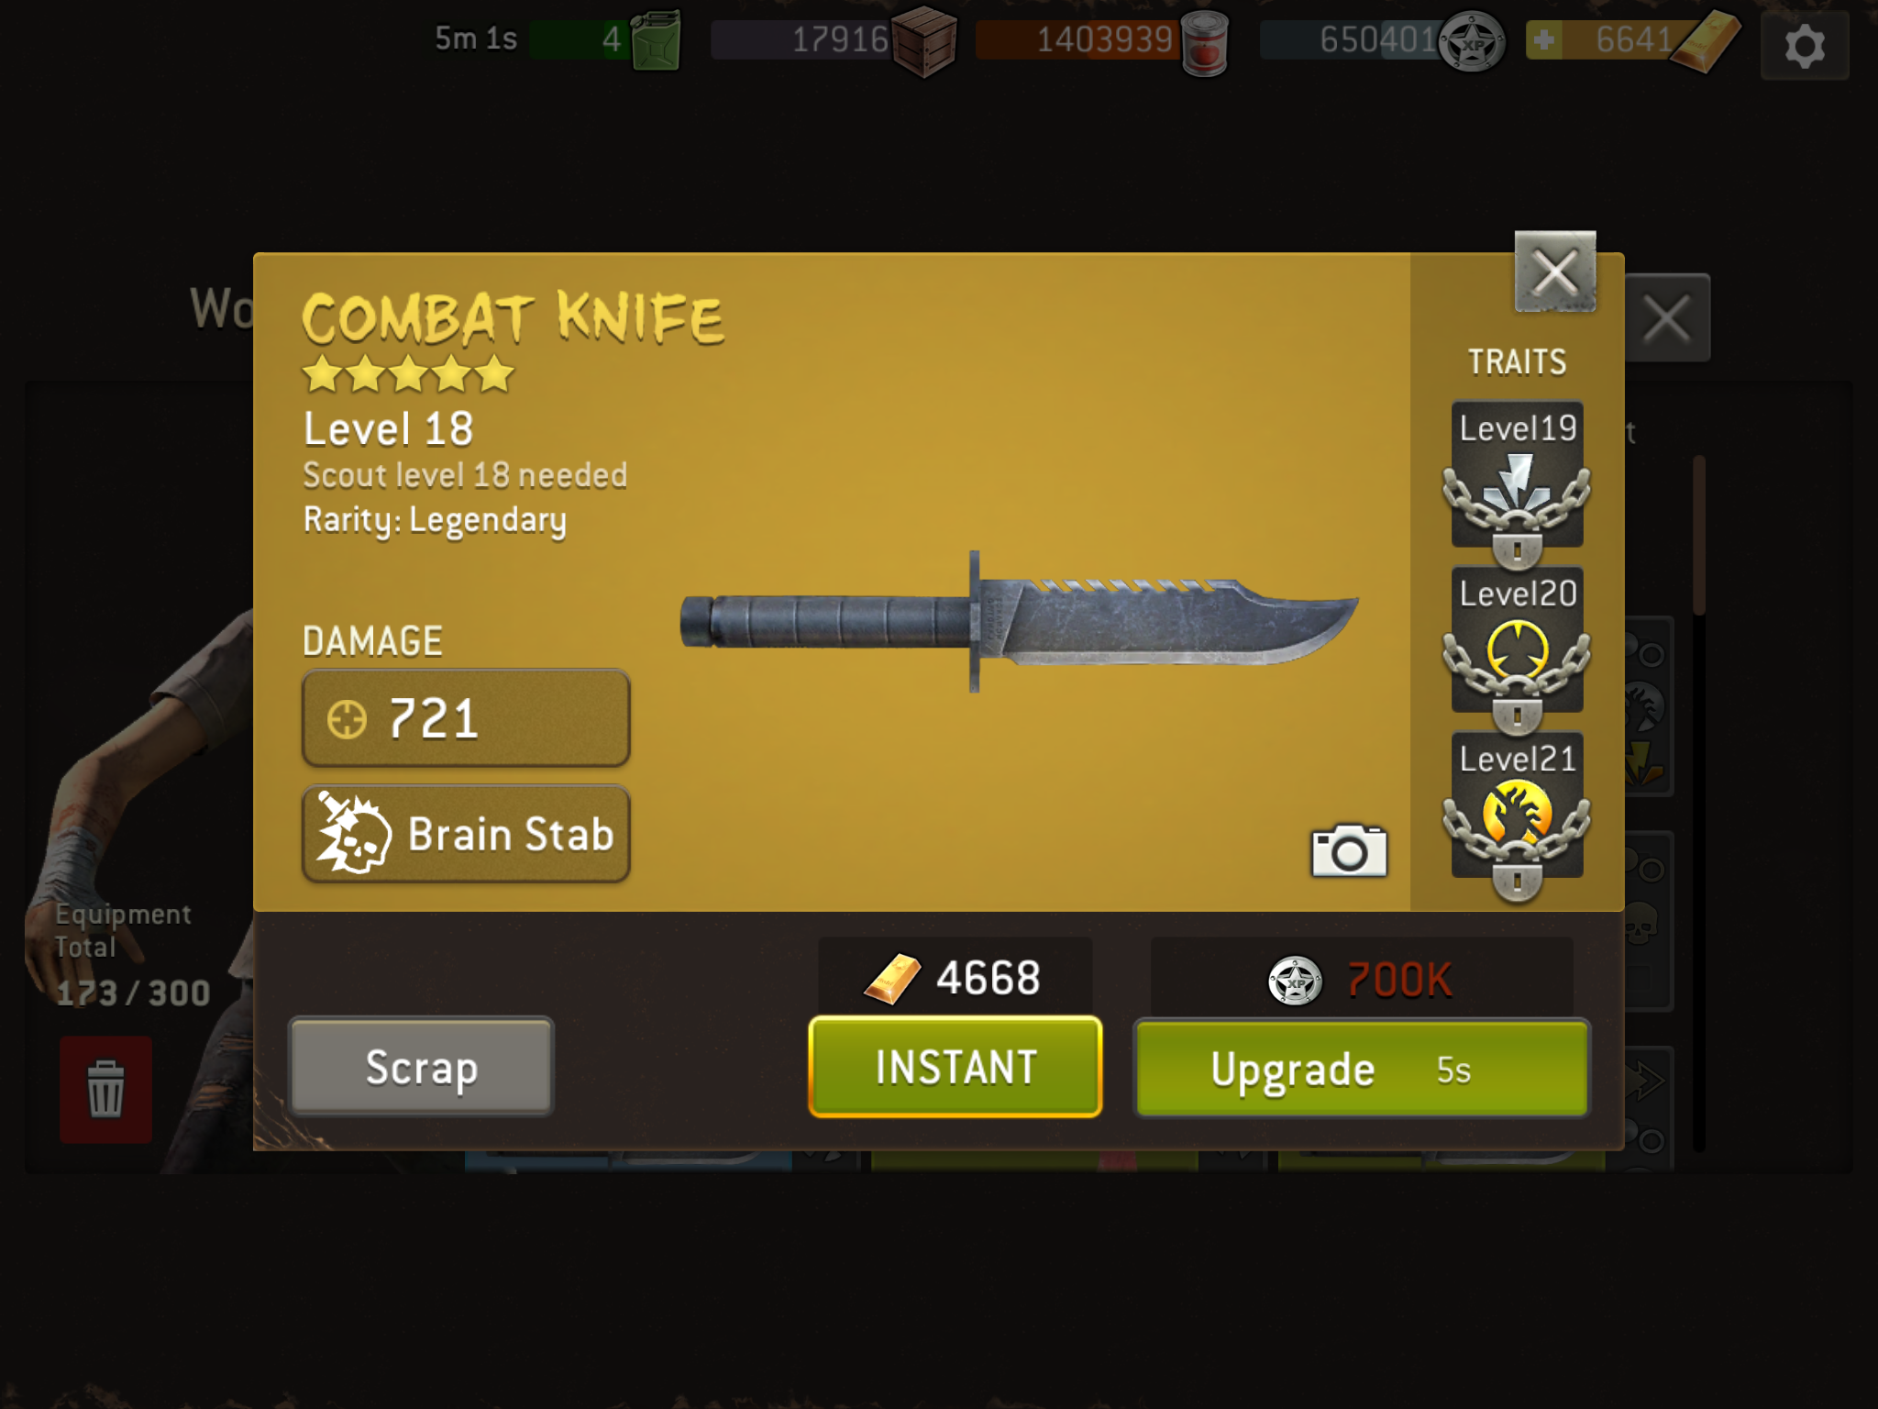Screen dimensions: 1878x1409
Task: Close the Combat Knife dialog
Action: pyautogui.click(x=1555, y=272)
